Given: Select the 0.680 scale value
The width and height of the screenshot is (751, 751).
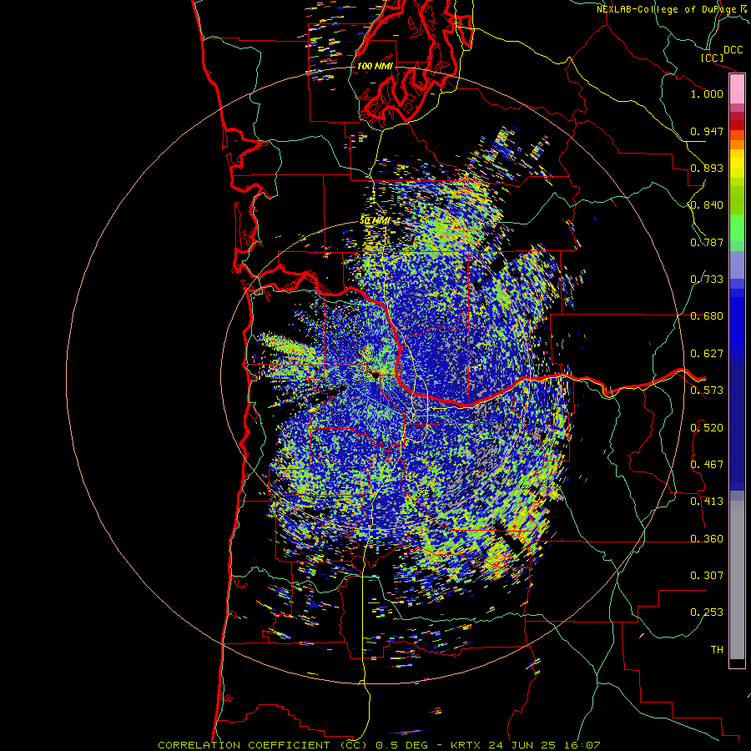Looking at the screenshot, I should (x=707, y=316).
